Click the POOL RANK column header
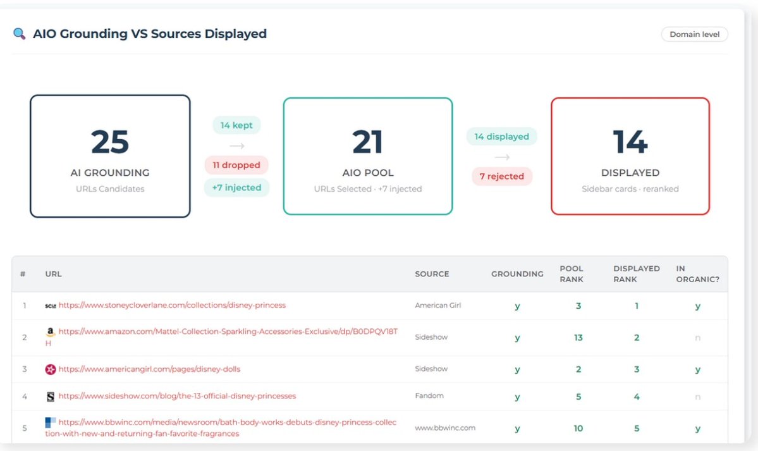Screen dimensions: 758x451 coord(572,274)
